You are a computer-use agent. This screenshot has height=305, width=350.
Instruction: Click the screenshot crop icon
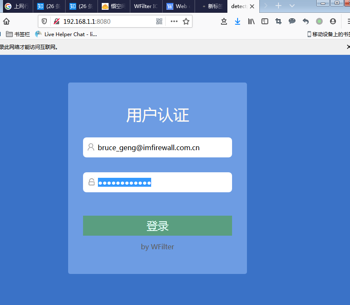point(278,21)
